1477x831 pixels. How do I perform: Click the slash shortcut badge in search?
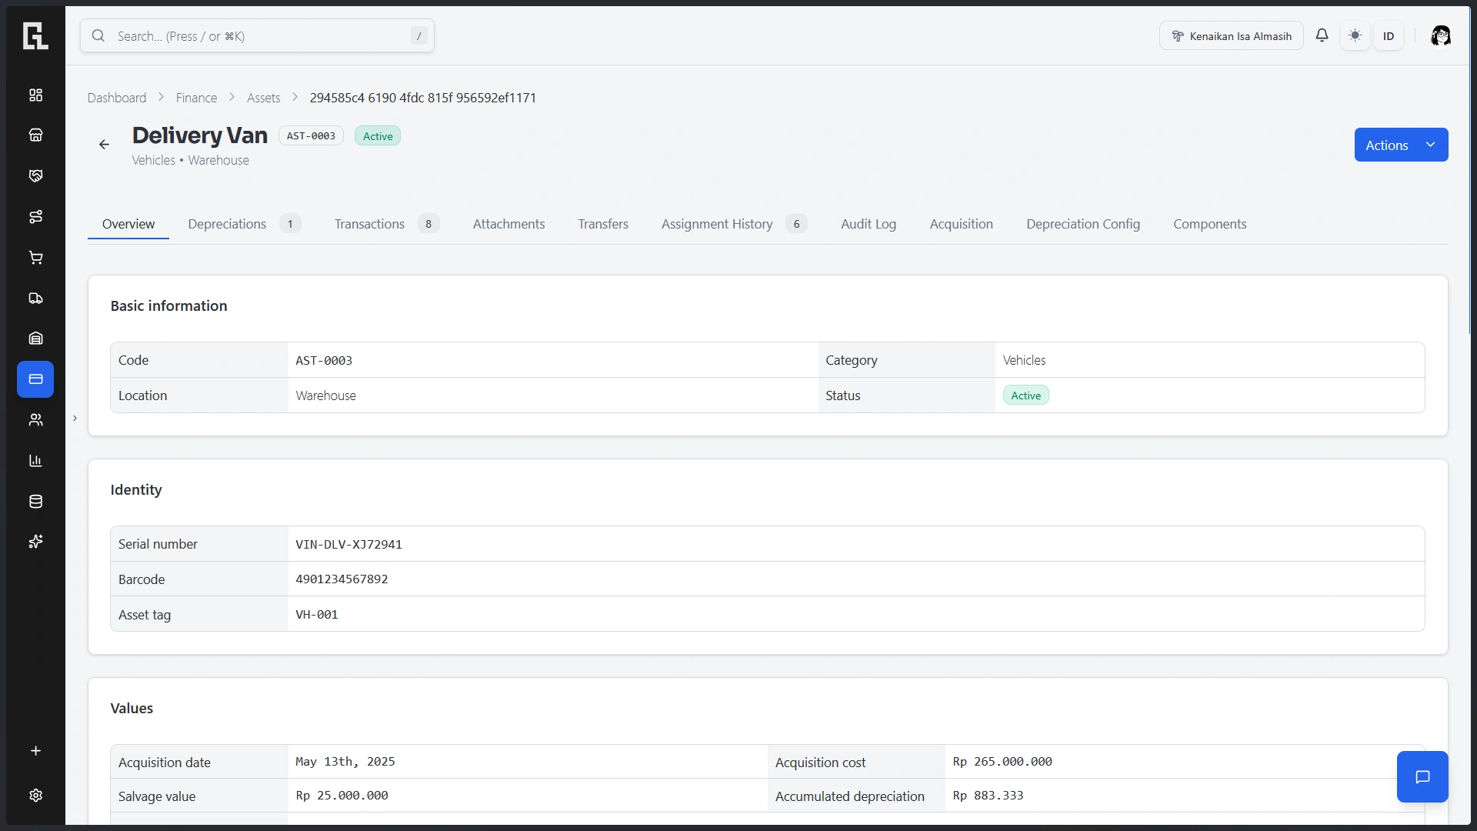tap(418, 35)
